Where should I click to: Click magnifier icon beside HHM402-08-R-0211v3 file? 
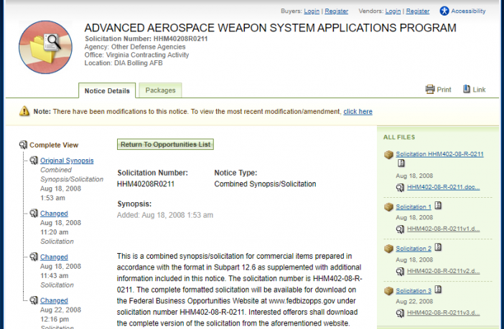[x=400, y=313]
